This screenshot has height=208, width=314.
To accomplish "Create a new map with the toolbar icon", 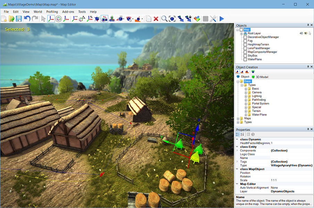I will point(4,19).
